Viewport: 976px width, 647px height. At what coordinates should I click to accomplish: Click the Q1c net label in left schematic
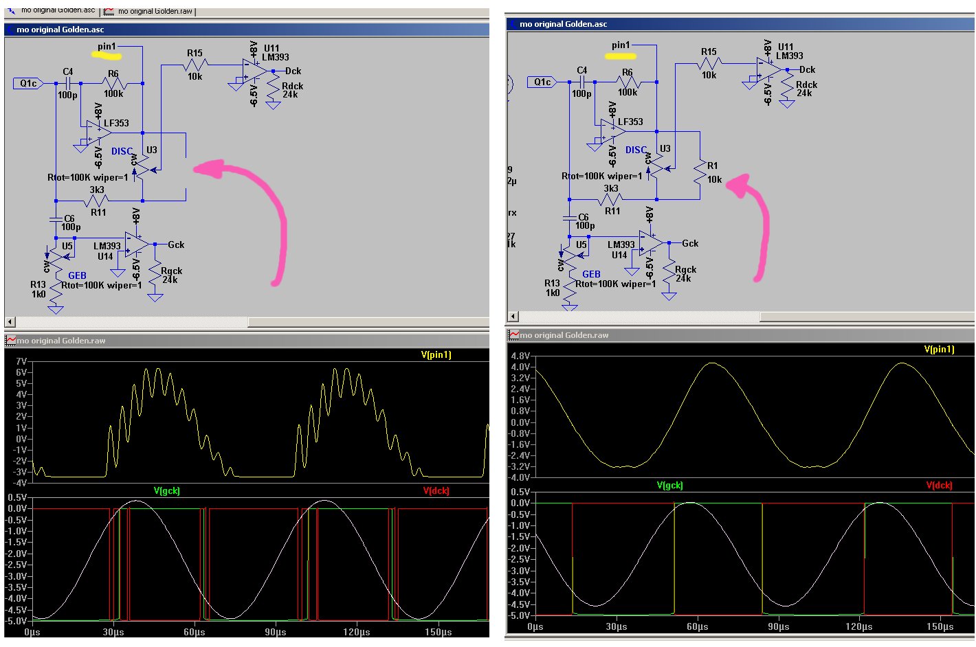point(28,84)
